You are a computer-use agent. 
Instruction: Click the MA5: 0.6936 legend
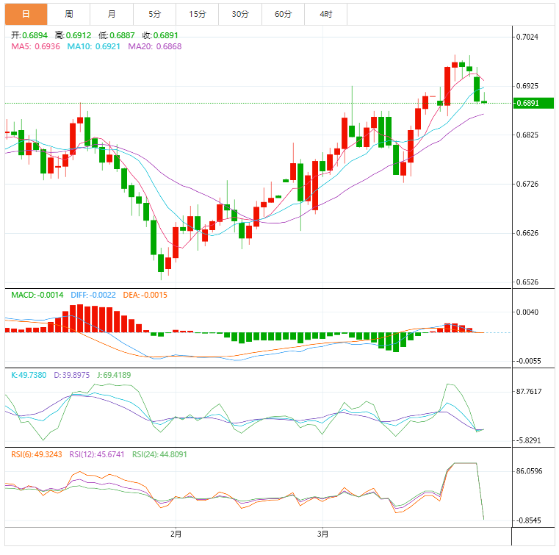click(36, 46)
